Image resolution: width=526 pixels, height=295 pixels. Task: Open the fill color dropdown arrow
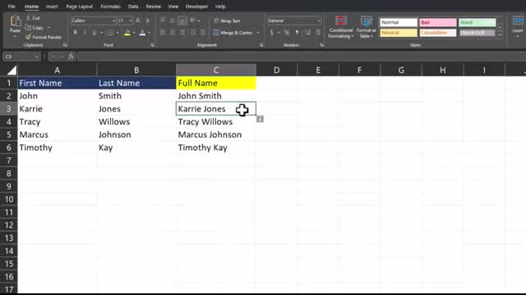pos(134,33)
